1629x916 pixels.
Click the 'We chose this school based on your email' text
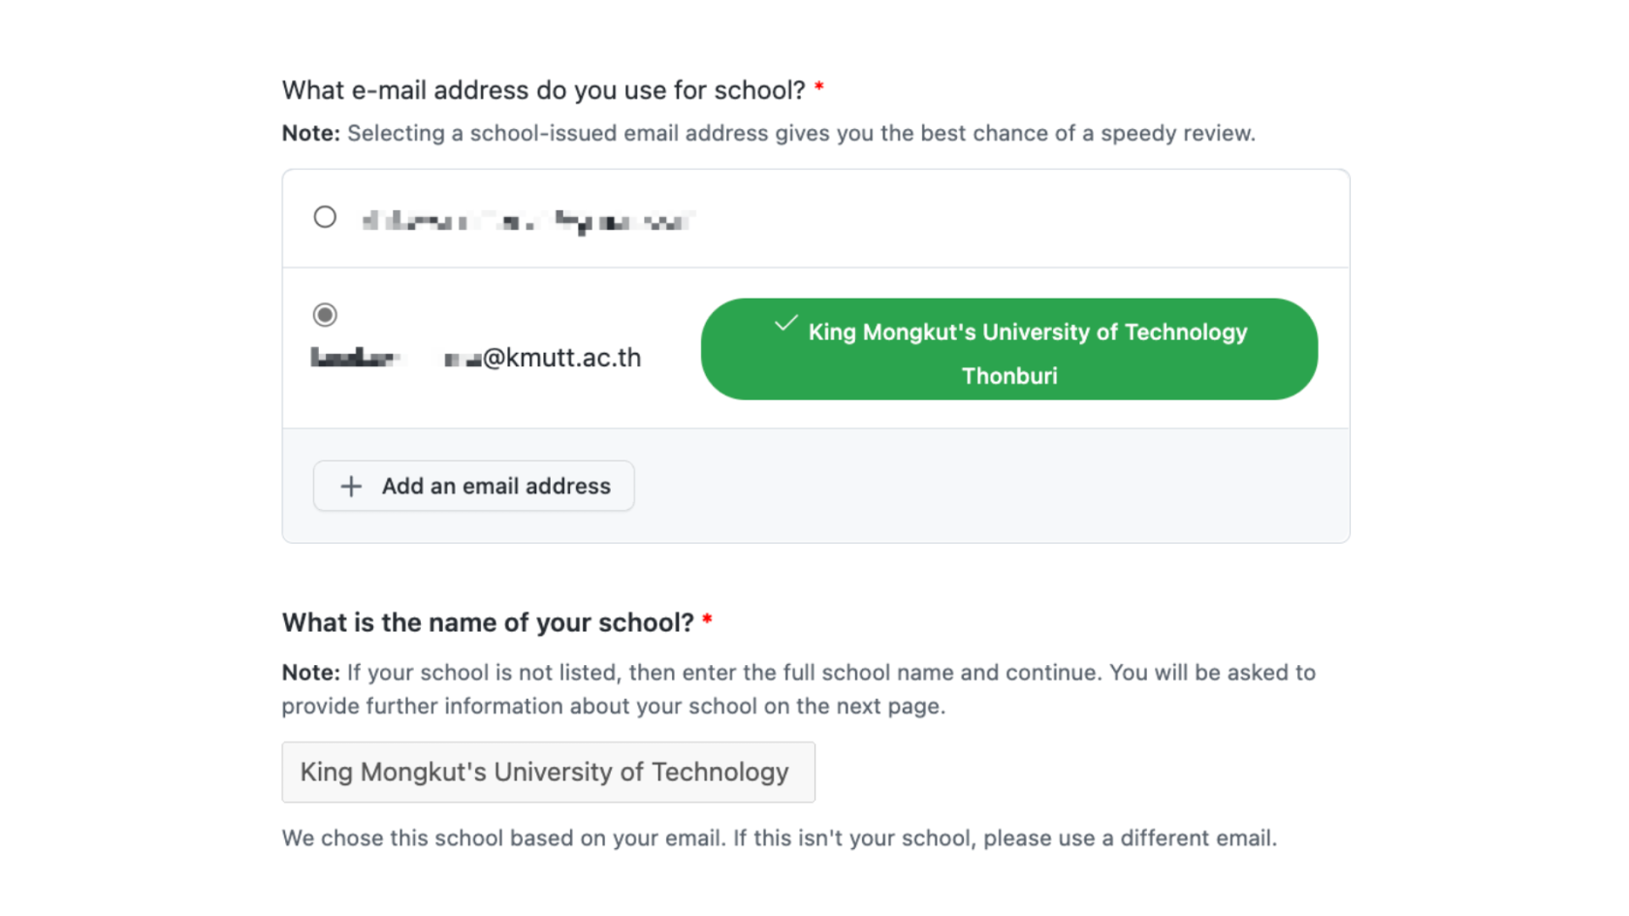point(780,838)
